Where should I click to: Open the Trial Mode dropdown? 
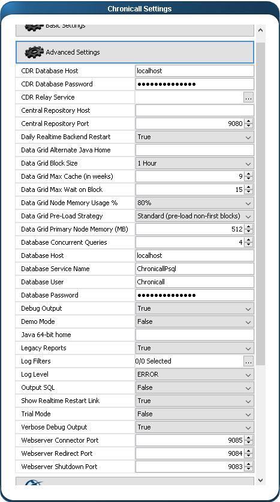(x=194, y=414)
